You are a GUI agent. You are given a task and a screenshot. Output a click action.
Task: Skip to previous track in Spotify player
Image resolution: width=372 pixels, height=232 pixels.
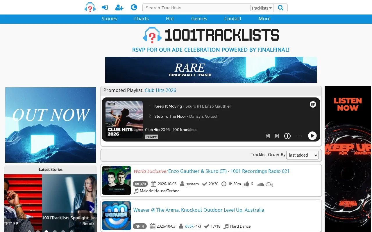(268, 136)
